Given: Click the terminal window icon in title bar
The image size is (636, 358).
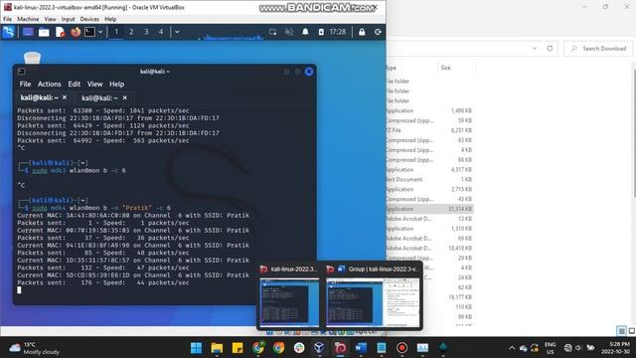Looking at the screenshot, I should (22, 72).
